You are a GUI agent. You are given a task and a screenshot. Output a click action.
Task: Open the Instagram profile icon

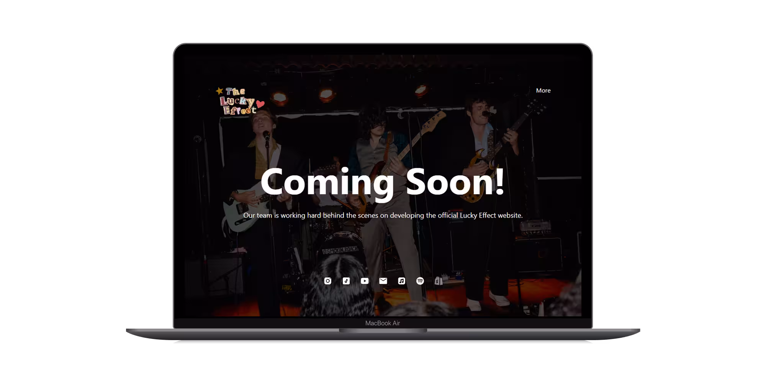[328, 281]
